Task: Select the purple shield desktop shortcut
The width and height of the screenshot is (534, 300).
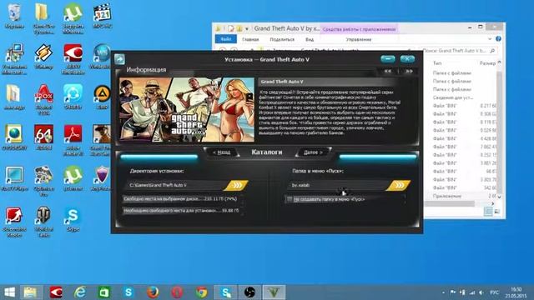Action: click(102, 178)
